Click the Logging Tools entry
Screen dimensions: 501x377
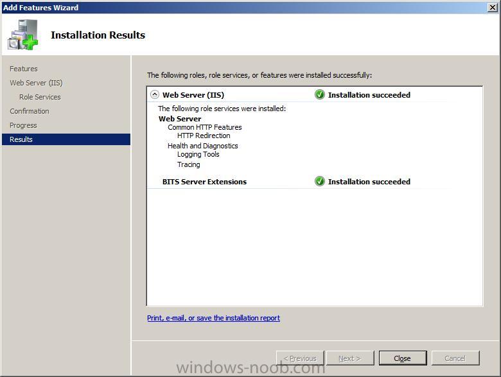pos(198,154)
